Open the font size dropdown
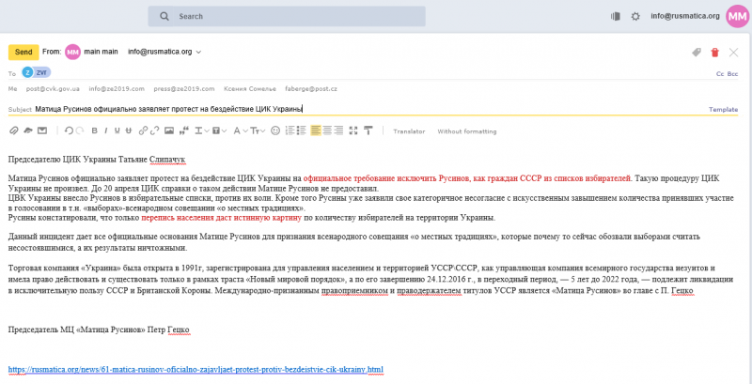Viewport: 752px width, 384px height. [x=258, y=131]
